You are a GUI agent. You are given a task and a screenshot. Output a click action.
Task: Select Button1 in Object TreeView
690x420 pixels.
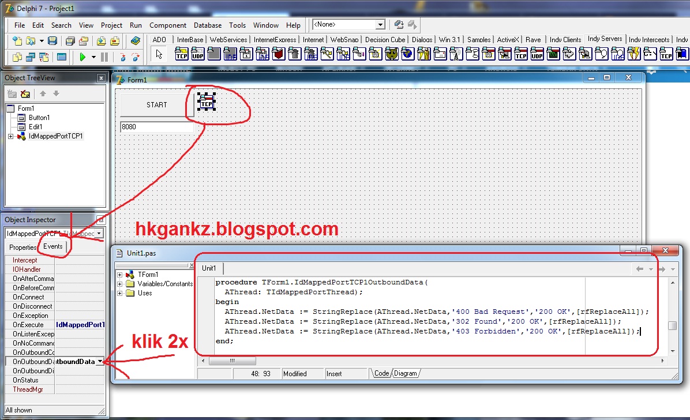pyautogui.click(x=39, y=118)
